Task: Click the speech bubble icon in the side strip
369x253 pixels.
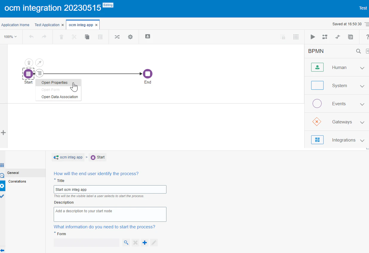Action: (2, 175)
